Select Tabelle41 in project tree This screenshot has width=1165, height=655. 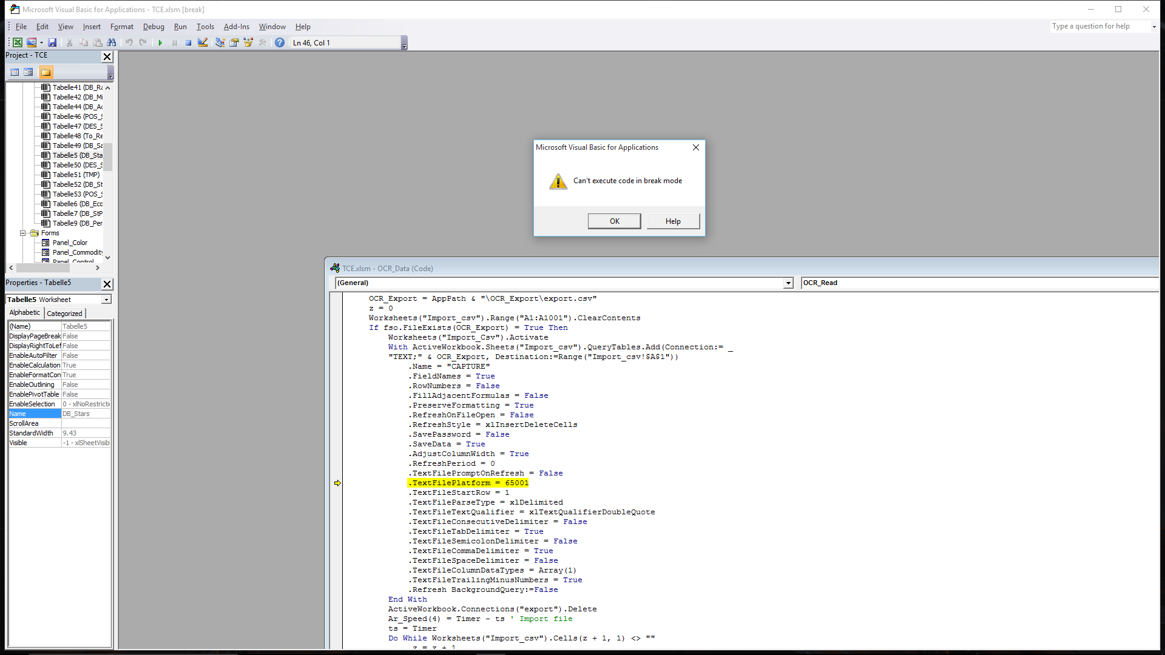[x=77, y=87]
